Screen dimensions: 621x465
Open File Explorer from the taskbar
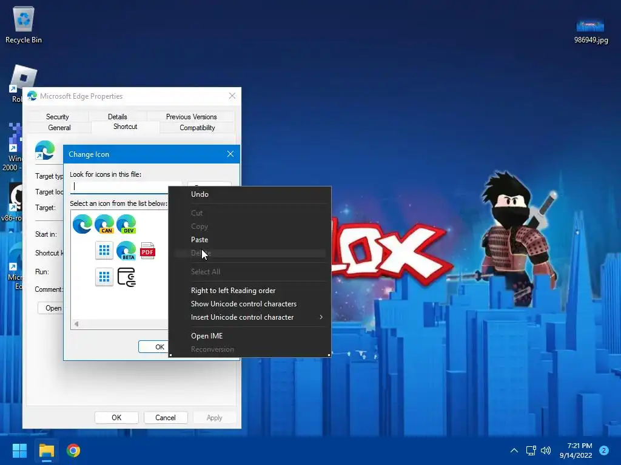46,450
